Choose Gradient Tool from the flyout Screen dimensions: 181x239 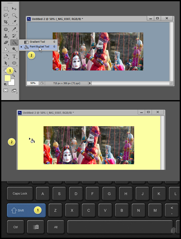[37, 42]
